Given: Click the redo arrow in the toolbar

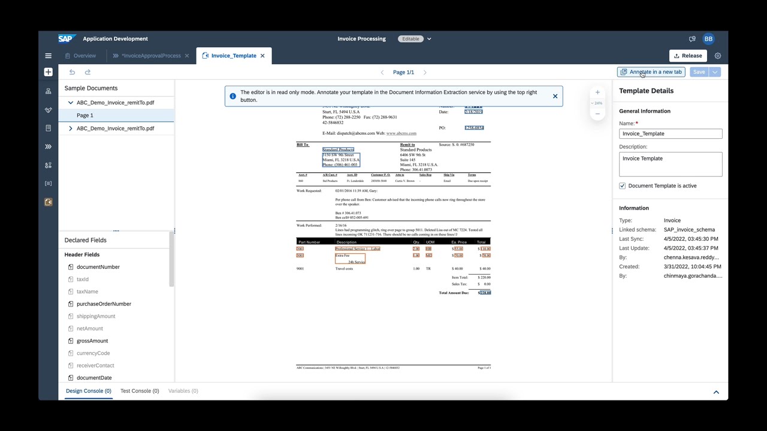Looking at the screenshot, I should (x=87, y=72).
